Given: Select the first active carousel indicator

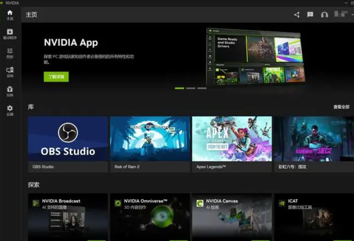Looking at the screenshot, I should [179, 88].
